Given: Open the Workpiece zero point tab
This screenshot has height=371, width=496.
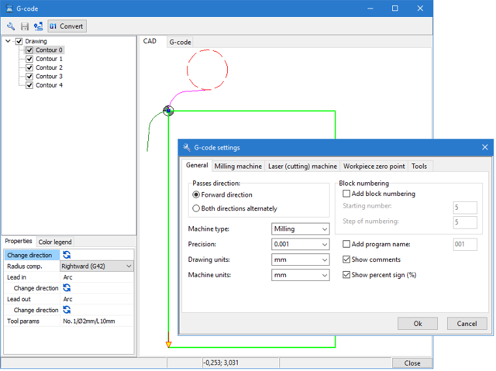Looking at the screenshot, I should [374, 166].
